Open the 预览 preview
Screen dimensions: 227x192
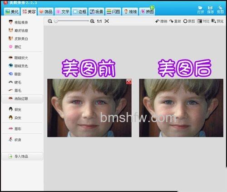pyautogui.click(x=217, y=21)
